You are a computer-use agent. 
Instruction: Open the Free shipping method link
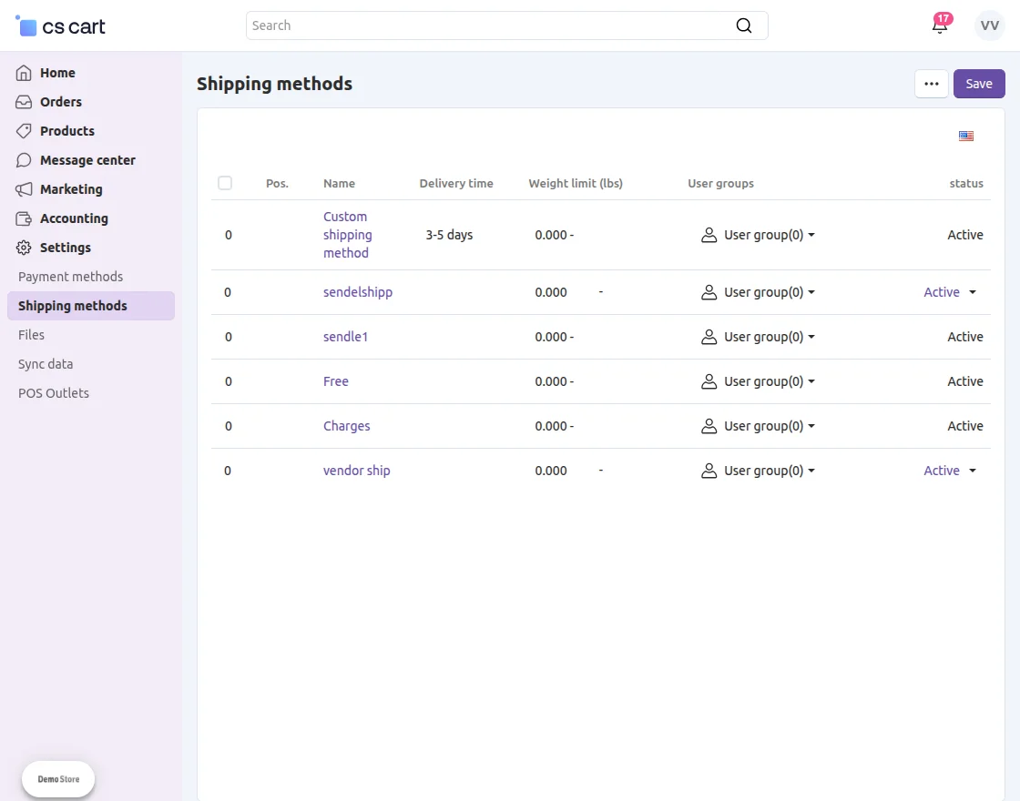click(335, 381)
